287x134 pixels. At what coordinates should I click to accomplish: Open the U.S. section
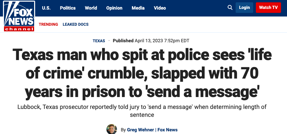pos(46,8)
